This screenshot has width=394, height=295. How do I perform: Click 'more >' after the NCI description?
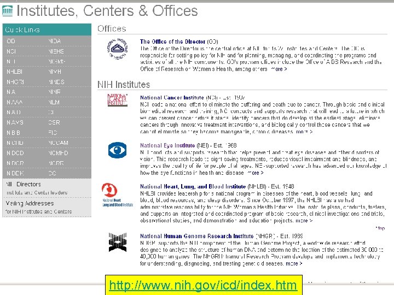coord(304,132)
